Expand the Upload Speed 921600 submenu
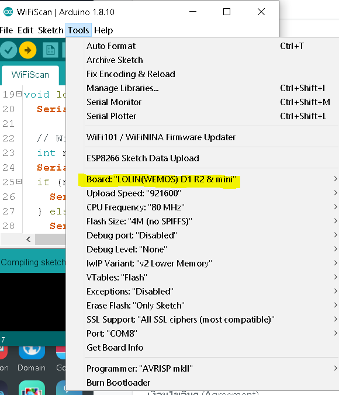The height and width of the screenshot is (395, 339). click(208, 193)
